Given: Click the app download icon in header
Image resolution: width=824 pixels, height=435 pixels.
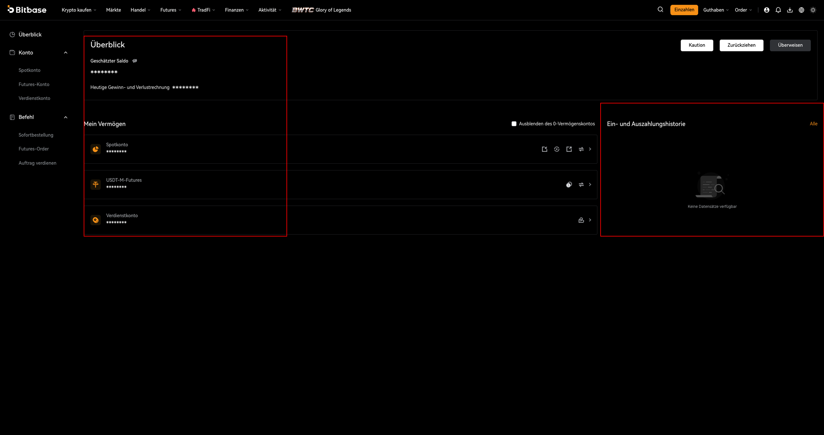Looking at the screenshot, I should [790, 10].
